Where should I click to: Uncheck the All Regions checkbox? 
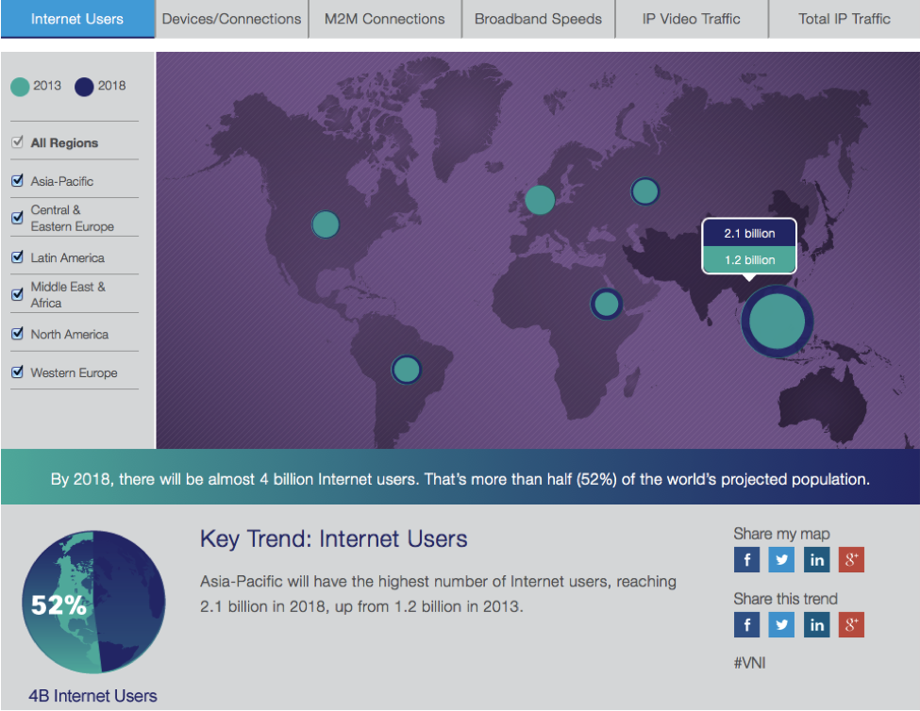[x=19, y=141]
